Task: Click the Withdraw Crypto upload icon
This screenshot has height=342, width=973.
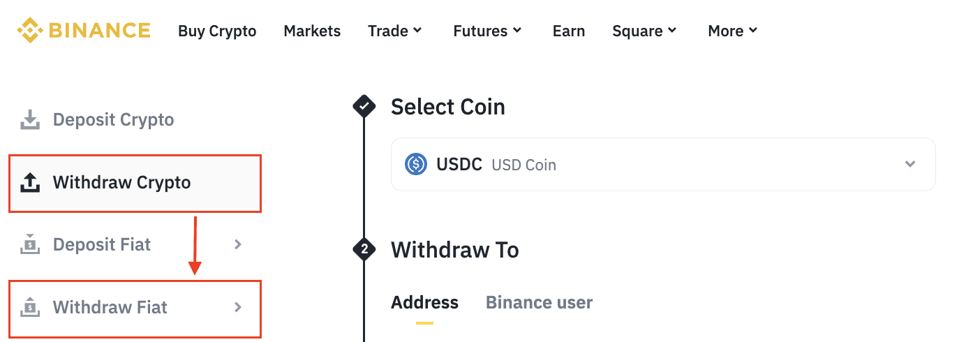Action: 30,183
